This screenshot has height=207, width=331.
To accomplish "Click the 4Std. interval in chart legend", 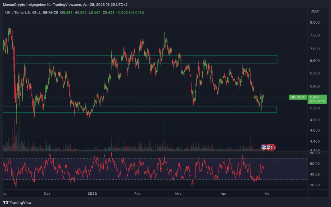I will 36,13.
